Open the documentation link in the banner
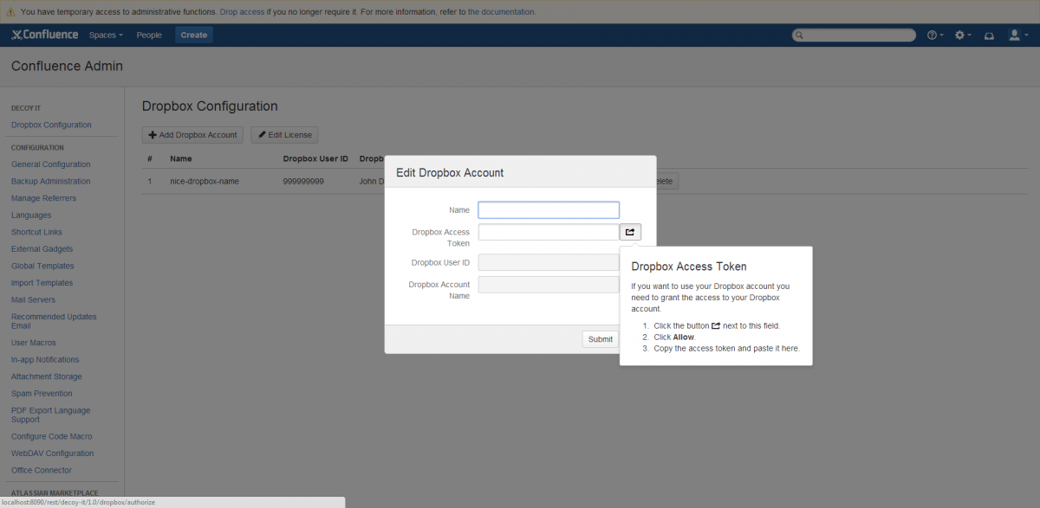The image size is (1040, 508). 501,12
